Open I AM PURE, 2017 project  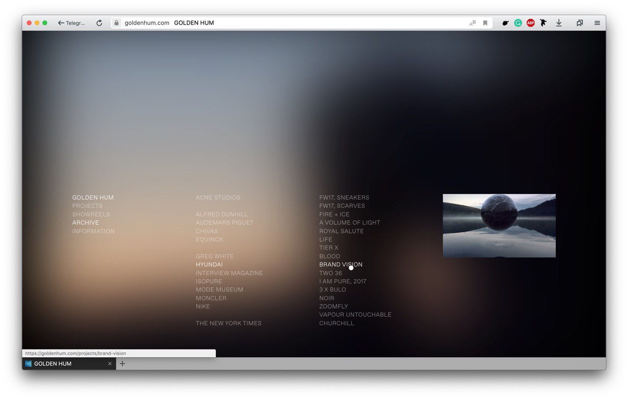pyautogui.click(x=343, y=282)
